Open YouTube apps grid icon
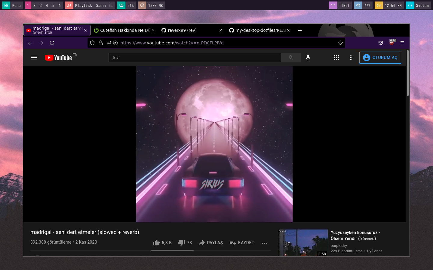Viewport: 433px width, 270px height. [x=336, y=58]
